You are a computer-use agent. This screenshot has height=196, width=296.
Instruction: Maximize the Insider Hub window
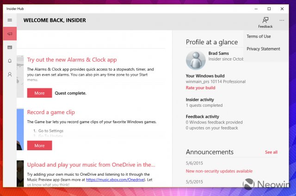click(269, 9)
